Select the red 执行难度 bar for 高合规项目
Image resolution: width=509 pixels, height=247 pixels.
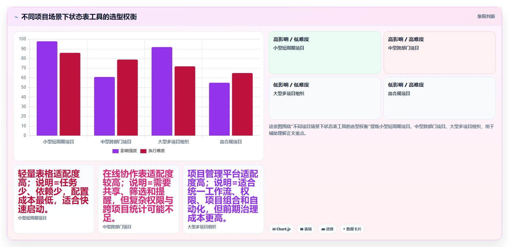click(242, 104)
